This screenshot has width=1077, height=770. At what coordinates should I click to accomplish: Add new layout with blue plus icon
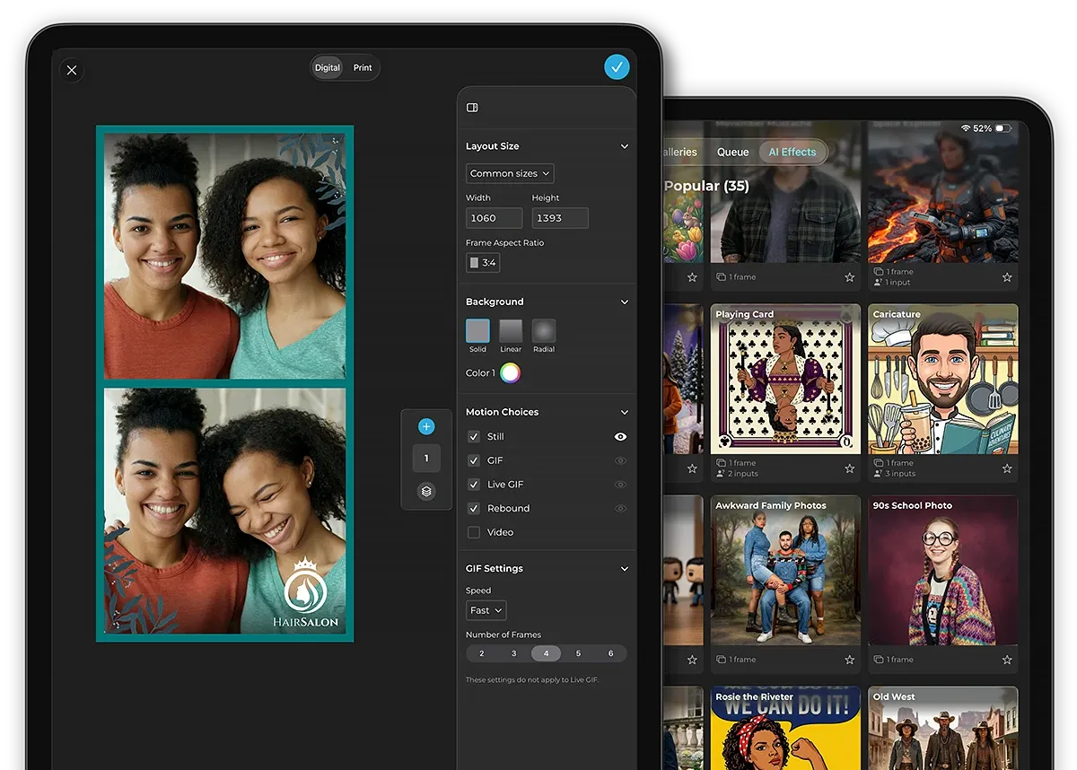[x=426, y=427]
